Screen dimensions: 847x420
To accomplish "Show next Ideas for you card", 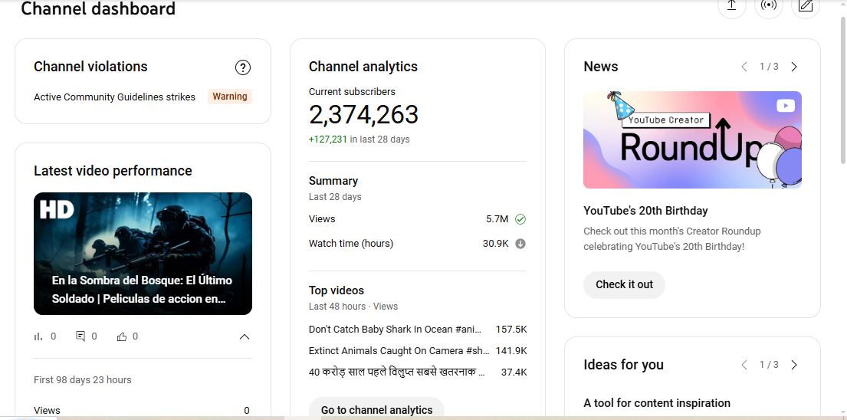I will 794,365.
